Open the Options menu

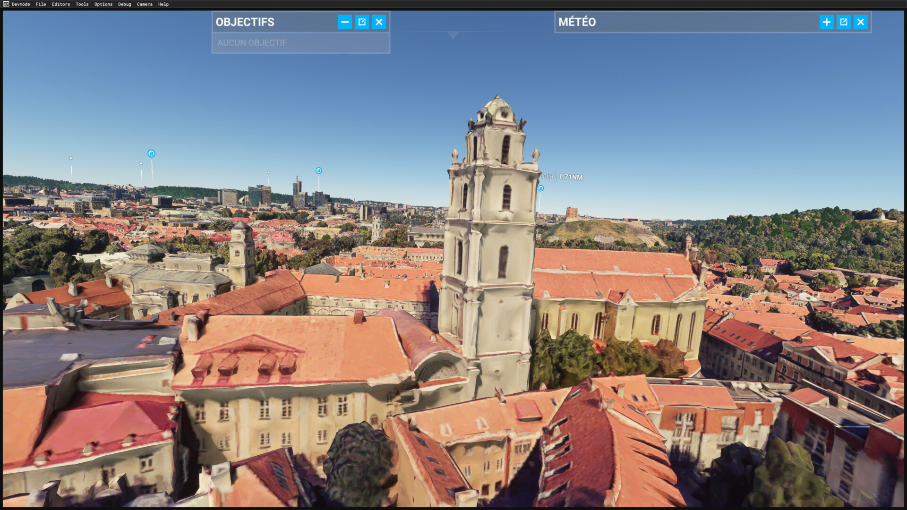[103, 4]
